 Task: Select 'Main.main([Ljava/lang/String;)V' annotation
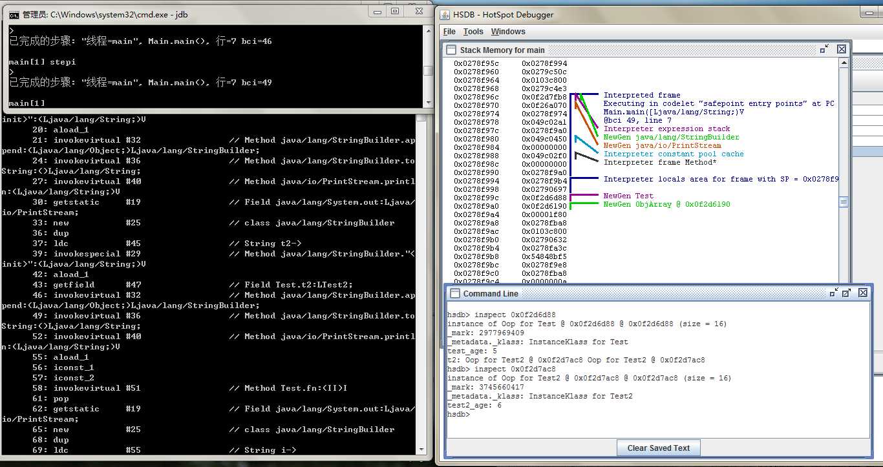click(674, 112)
